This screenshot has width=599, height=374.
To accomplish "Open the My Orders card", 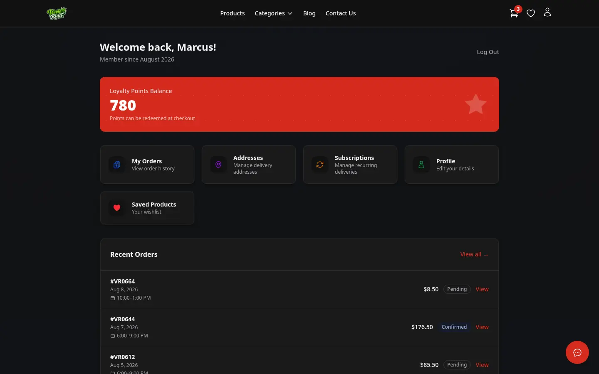I will coord(147,165).
